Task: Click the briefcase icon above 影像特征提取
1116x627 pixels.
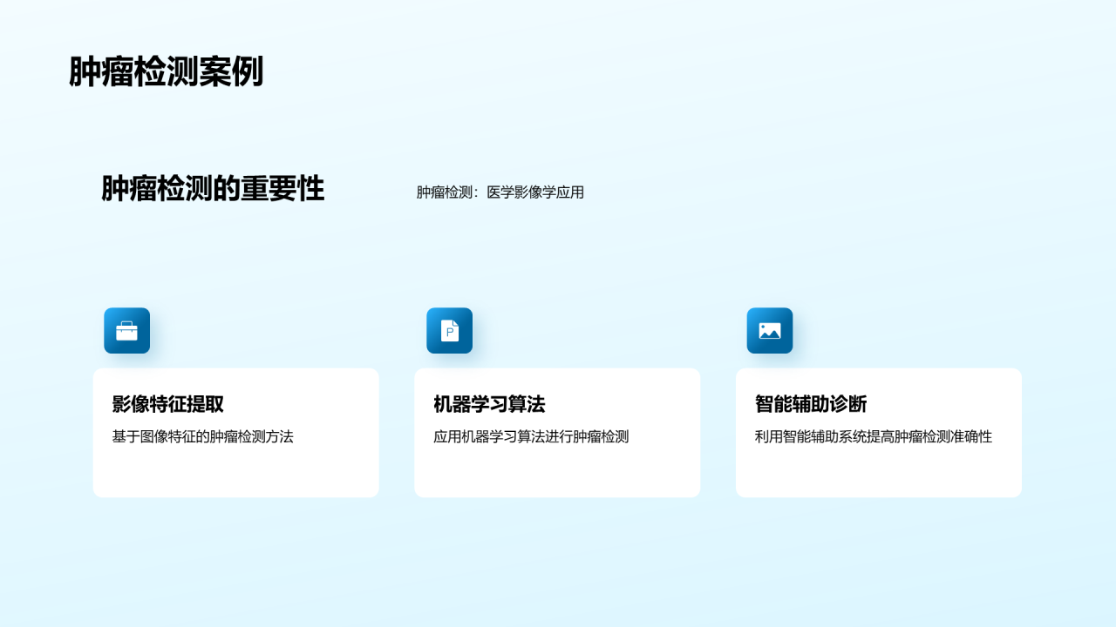Action: [x=126, y=331]
